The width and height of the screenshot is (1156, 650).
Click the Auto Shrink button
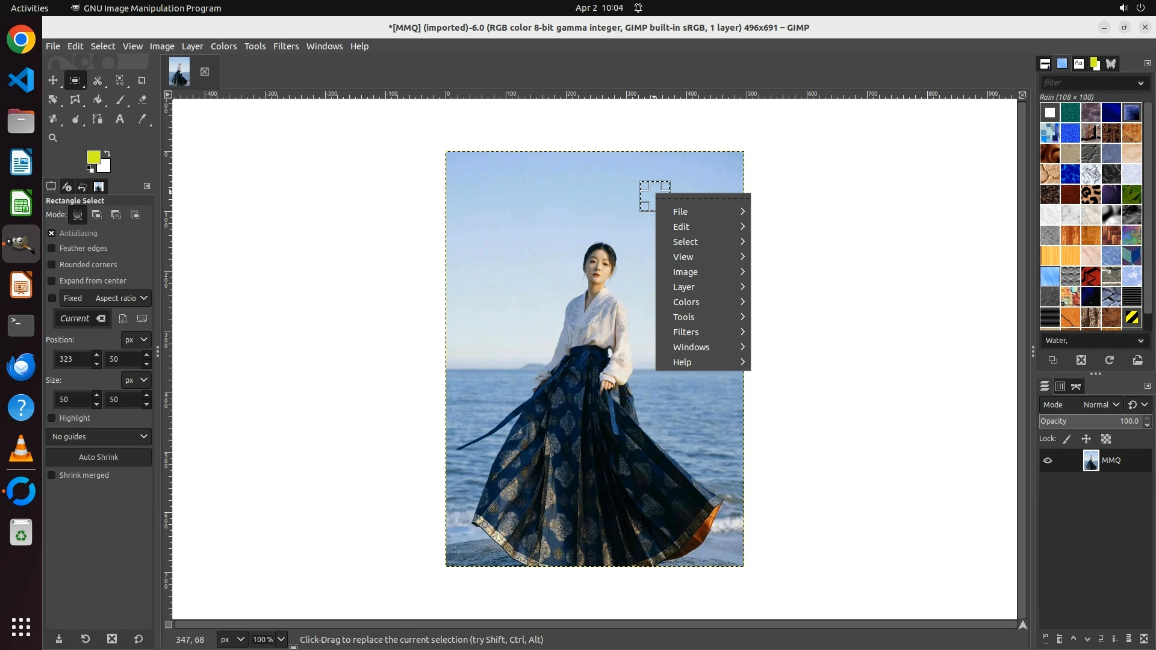(99, 457)
